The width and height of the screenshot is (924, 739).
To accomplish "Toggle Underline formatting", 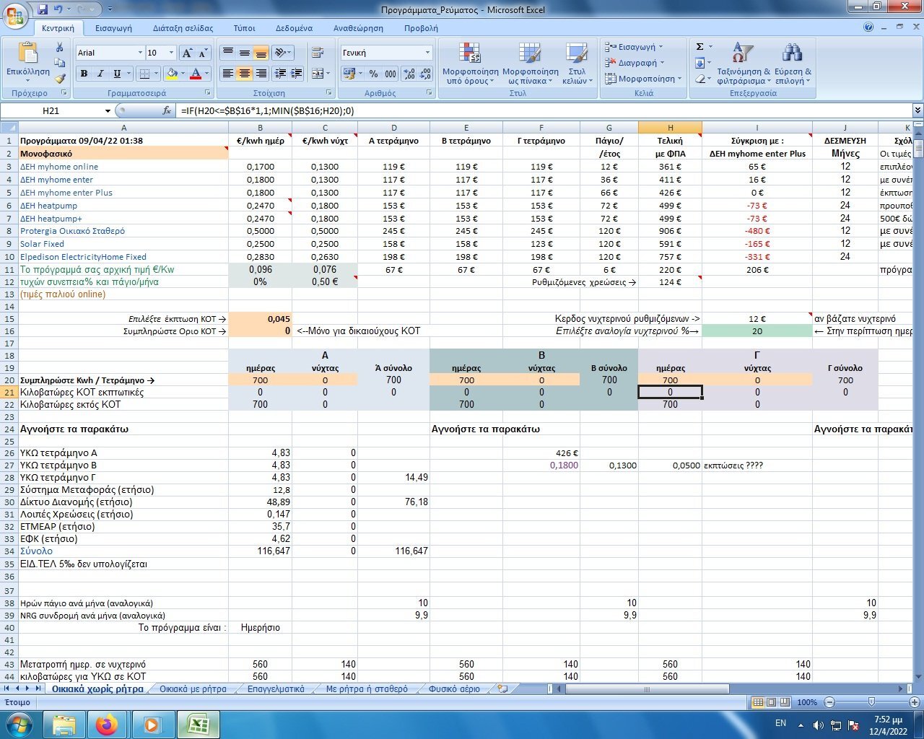I will click(116, 74).
